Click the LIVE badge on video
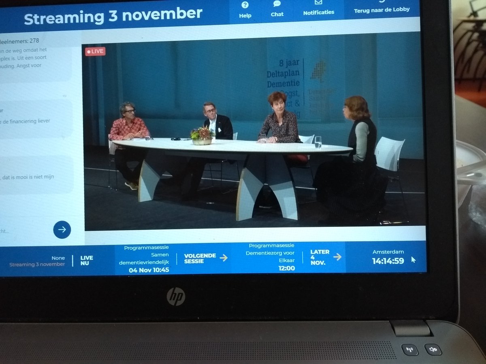This screenshot has width=486, height=364. coord(95,51)
